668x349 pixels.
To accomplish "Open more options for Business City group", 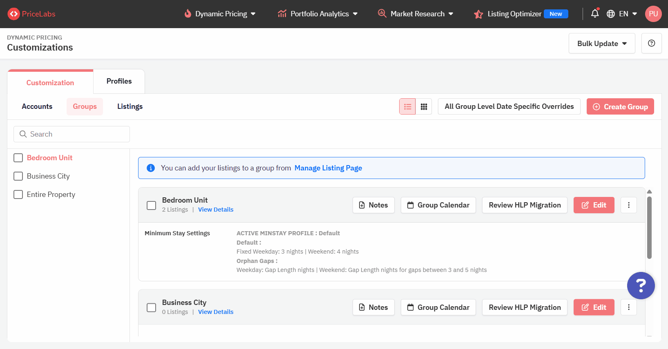I will (x=628, y=307).
